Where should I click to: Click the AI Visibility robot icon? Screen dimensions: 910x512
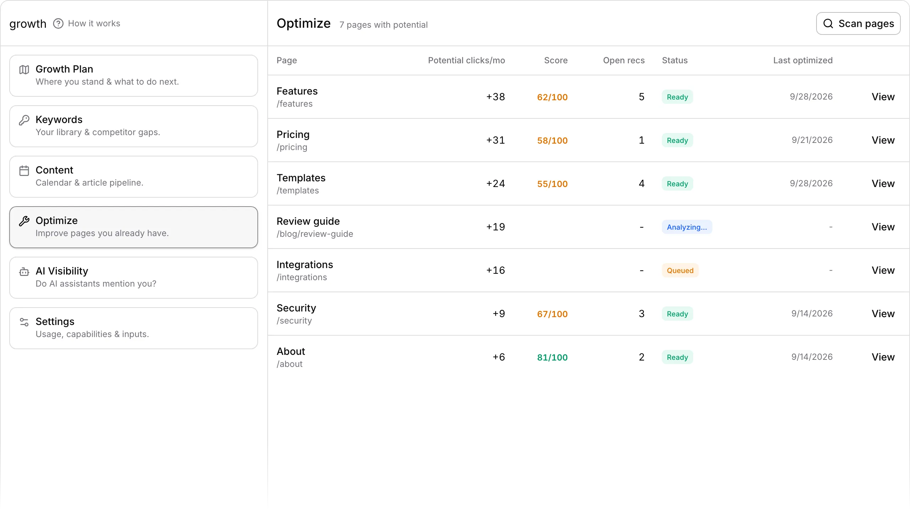[24, 272]
